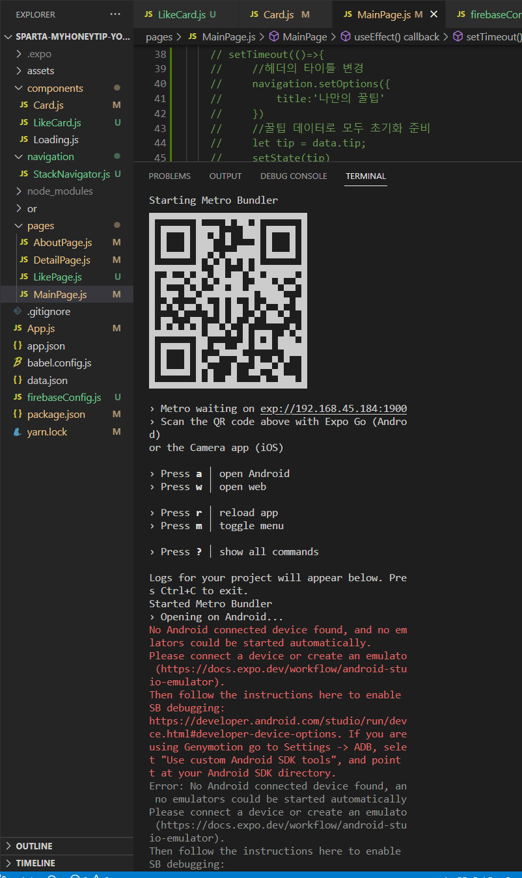Image resolution: width=522 pixels, height=878 pixels.
Task: Open the .gitignore file
Action: [66, 312]
